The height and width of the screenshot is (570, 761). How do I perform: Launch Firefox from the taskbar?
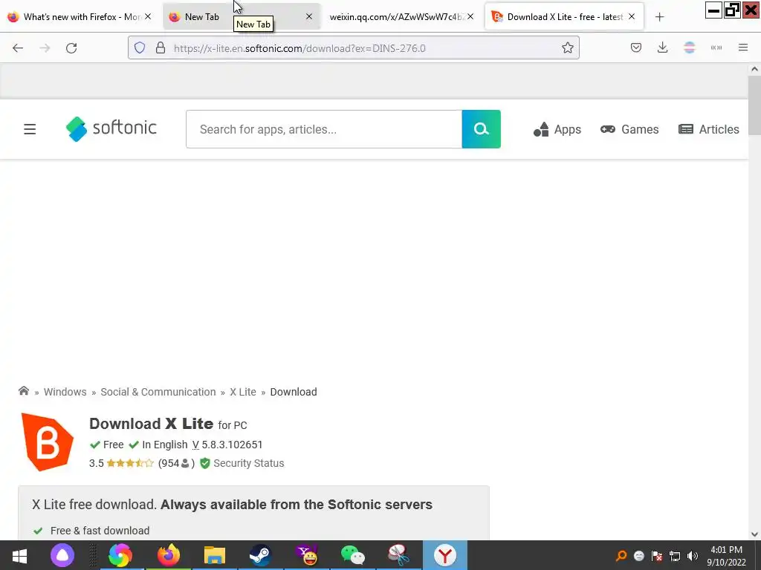tap(169, 555)
